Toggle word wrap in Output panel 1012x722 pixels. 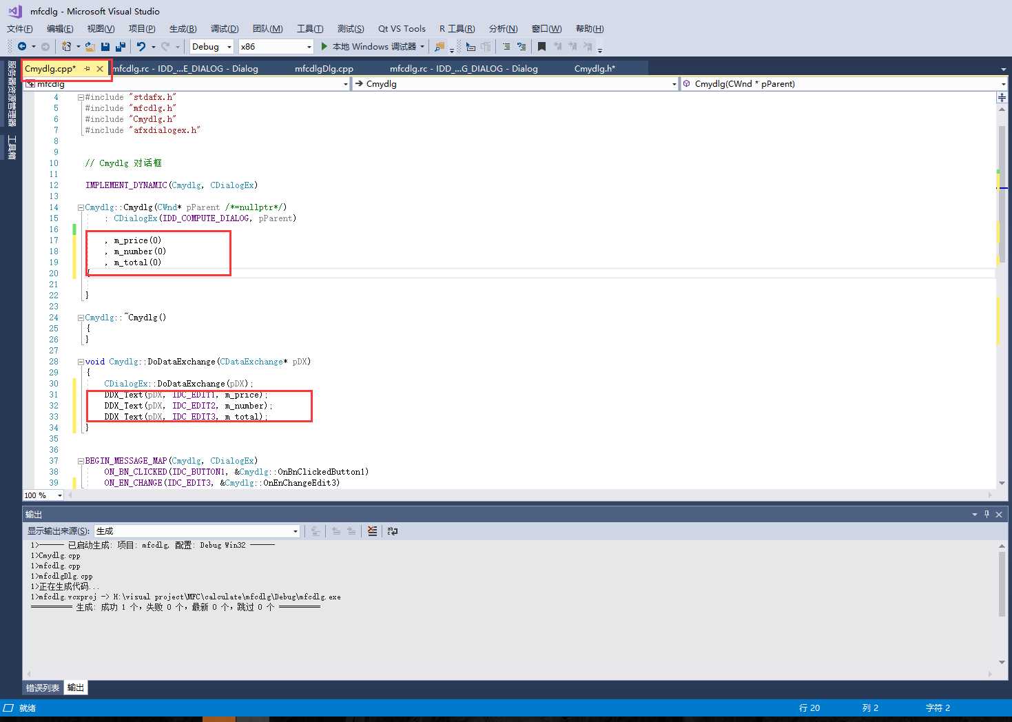[393, 531]
